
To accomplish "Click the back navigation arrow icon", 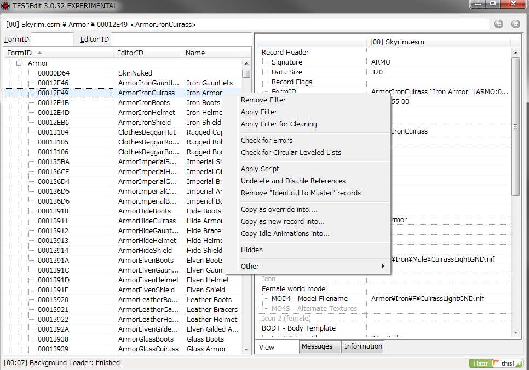I will pos(499,24).
